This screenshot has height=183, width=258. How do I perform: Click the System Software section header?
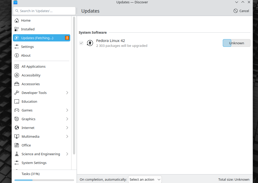[93, 32]
